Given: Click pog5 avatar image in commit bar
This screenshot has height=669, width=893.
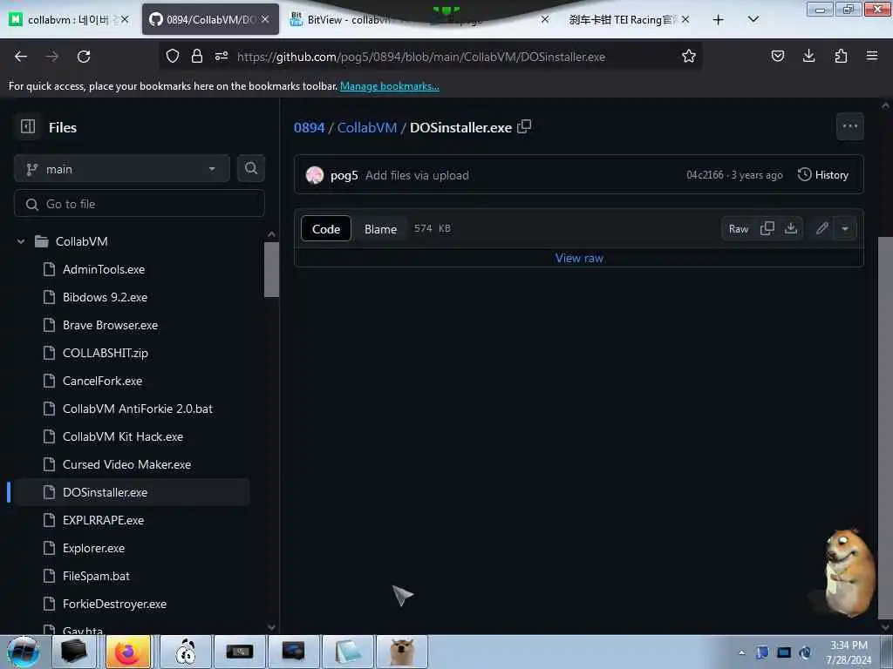Looking at the screenshot, I should pos(314,175).
